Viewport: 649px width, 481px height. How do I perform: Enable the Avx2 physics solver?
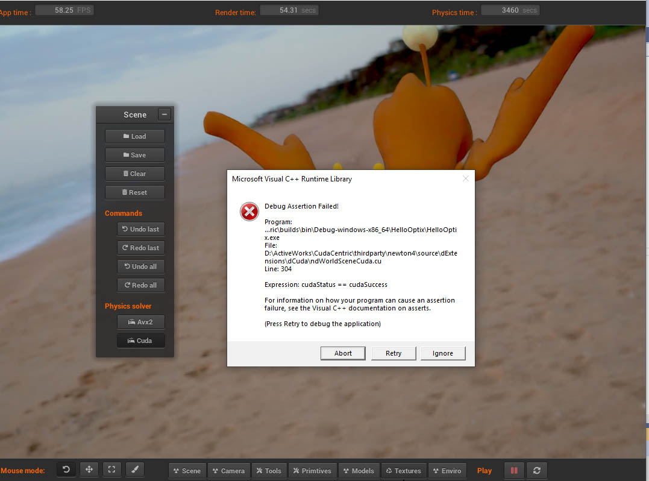[140, 322]
